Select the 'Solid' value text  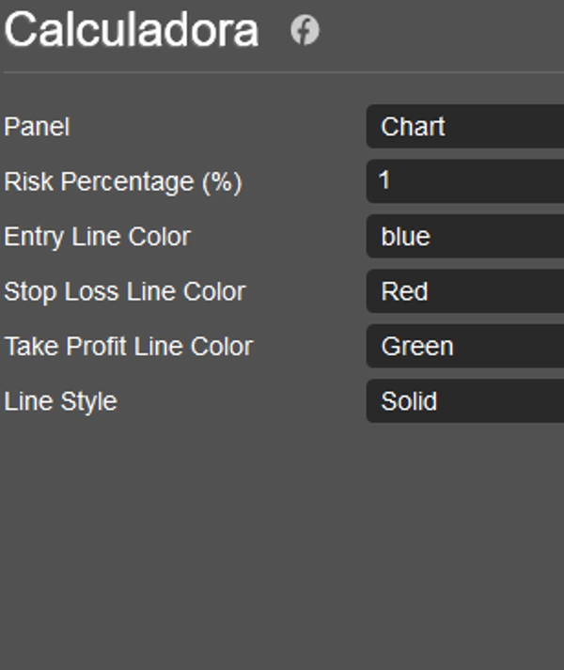tap(409, 401)
